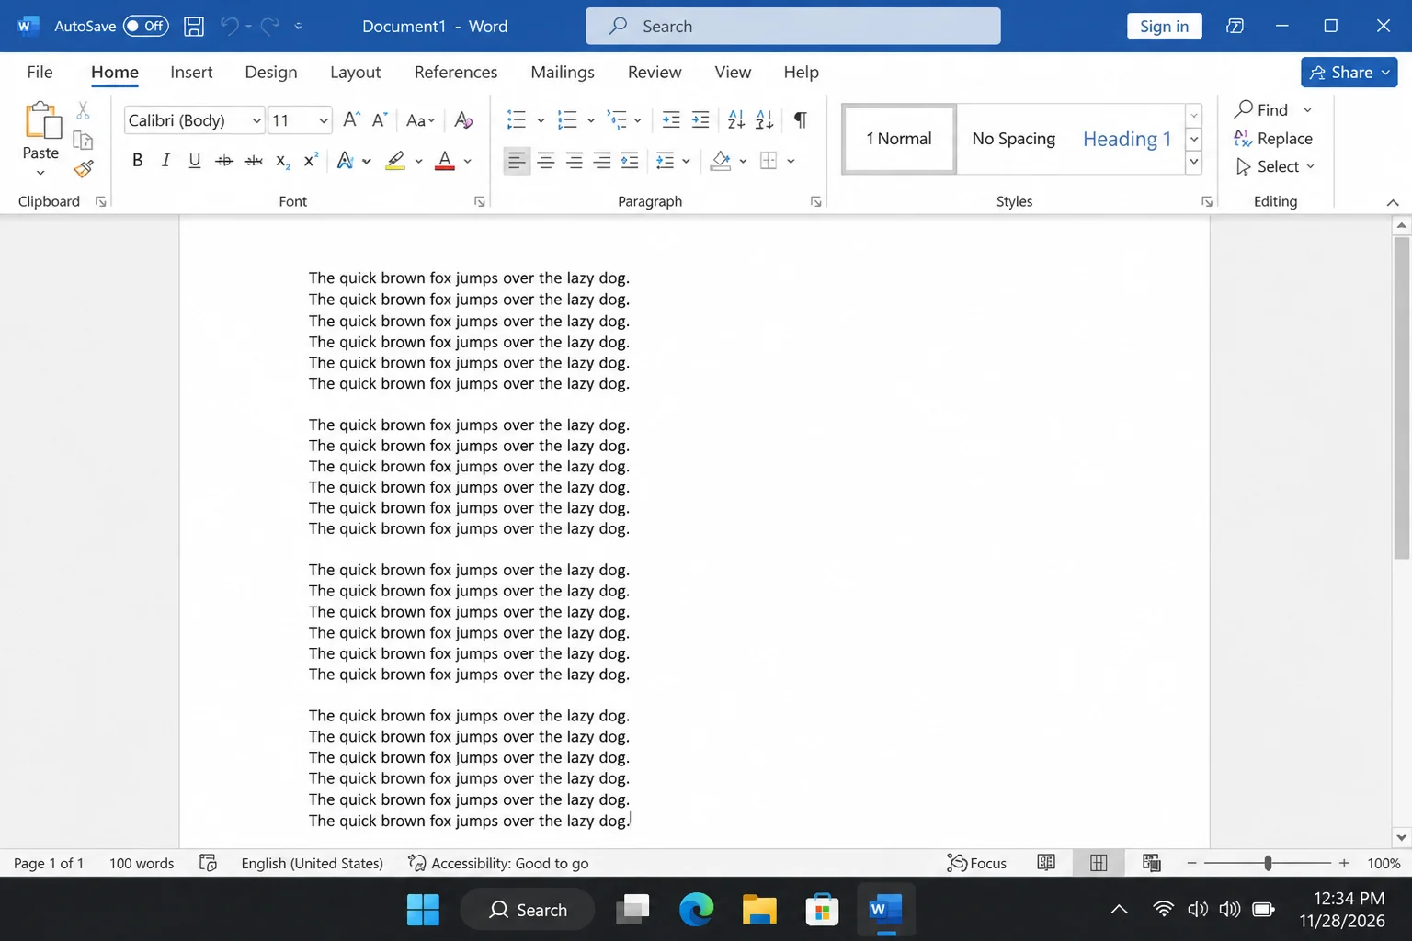Adjust the zoom slider handle

1268,863
